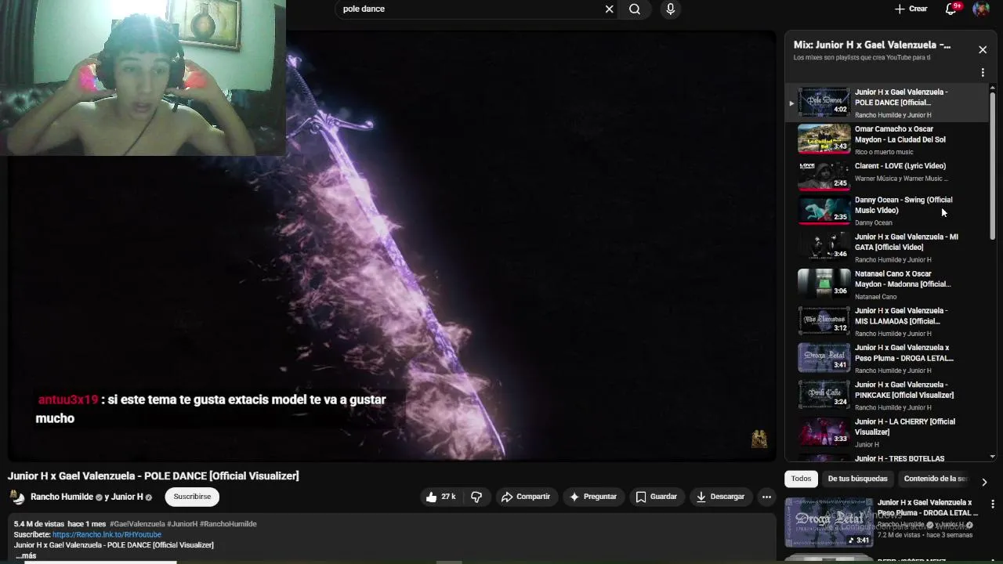Open 'Danny Ocean - Swing' title text
Screen dimensions: 1003x564
pos(903,205)
